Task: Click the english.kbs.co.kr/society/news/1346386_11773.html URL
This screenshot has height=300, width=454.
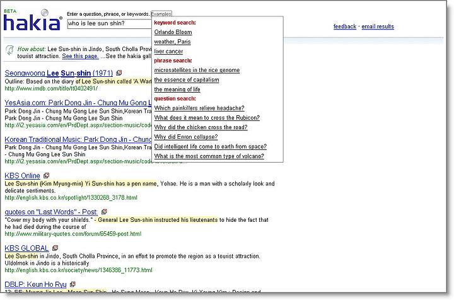Action: click(78, 270)
